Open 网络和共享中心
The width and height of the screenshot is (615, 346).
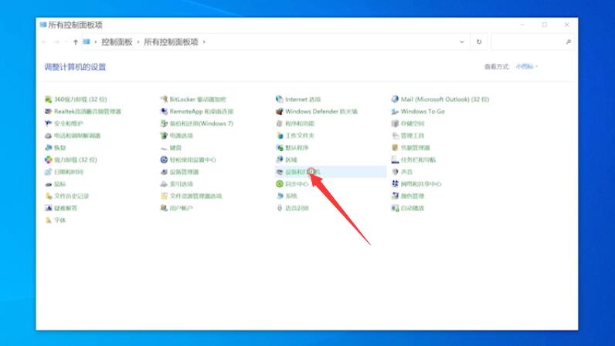416,184
